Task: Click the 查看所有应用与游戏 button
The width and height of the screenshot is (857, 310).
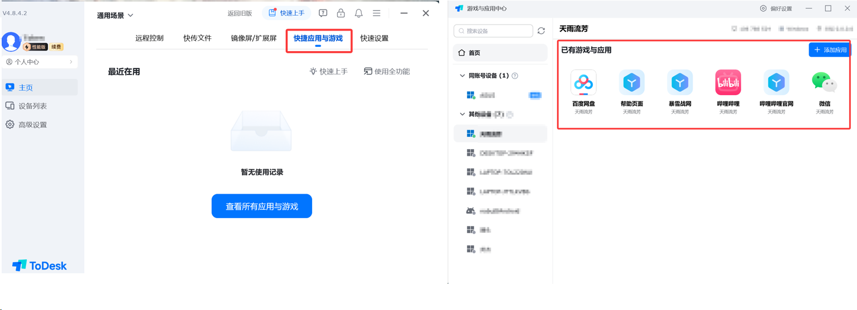Action: 262,206
